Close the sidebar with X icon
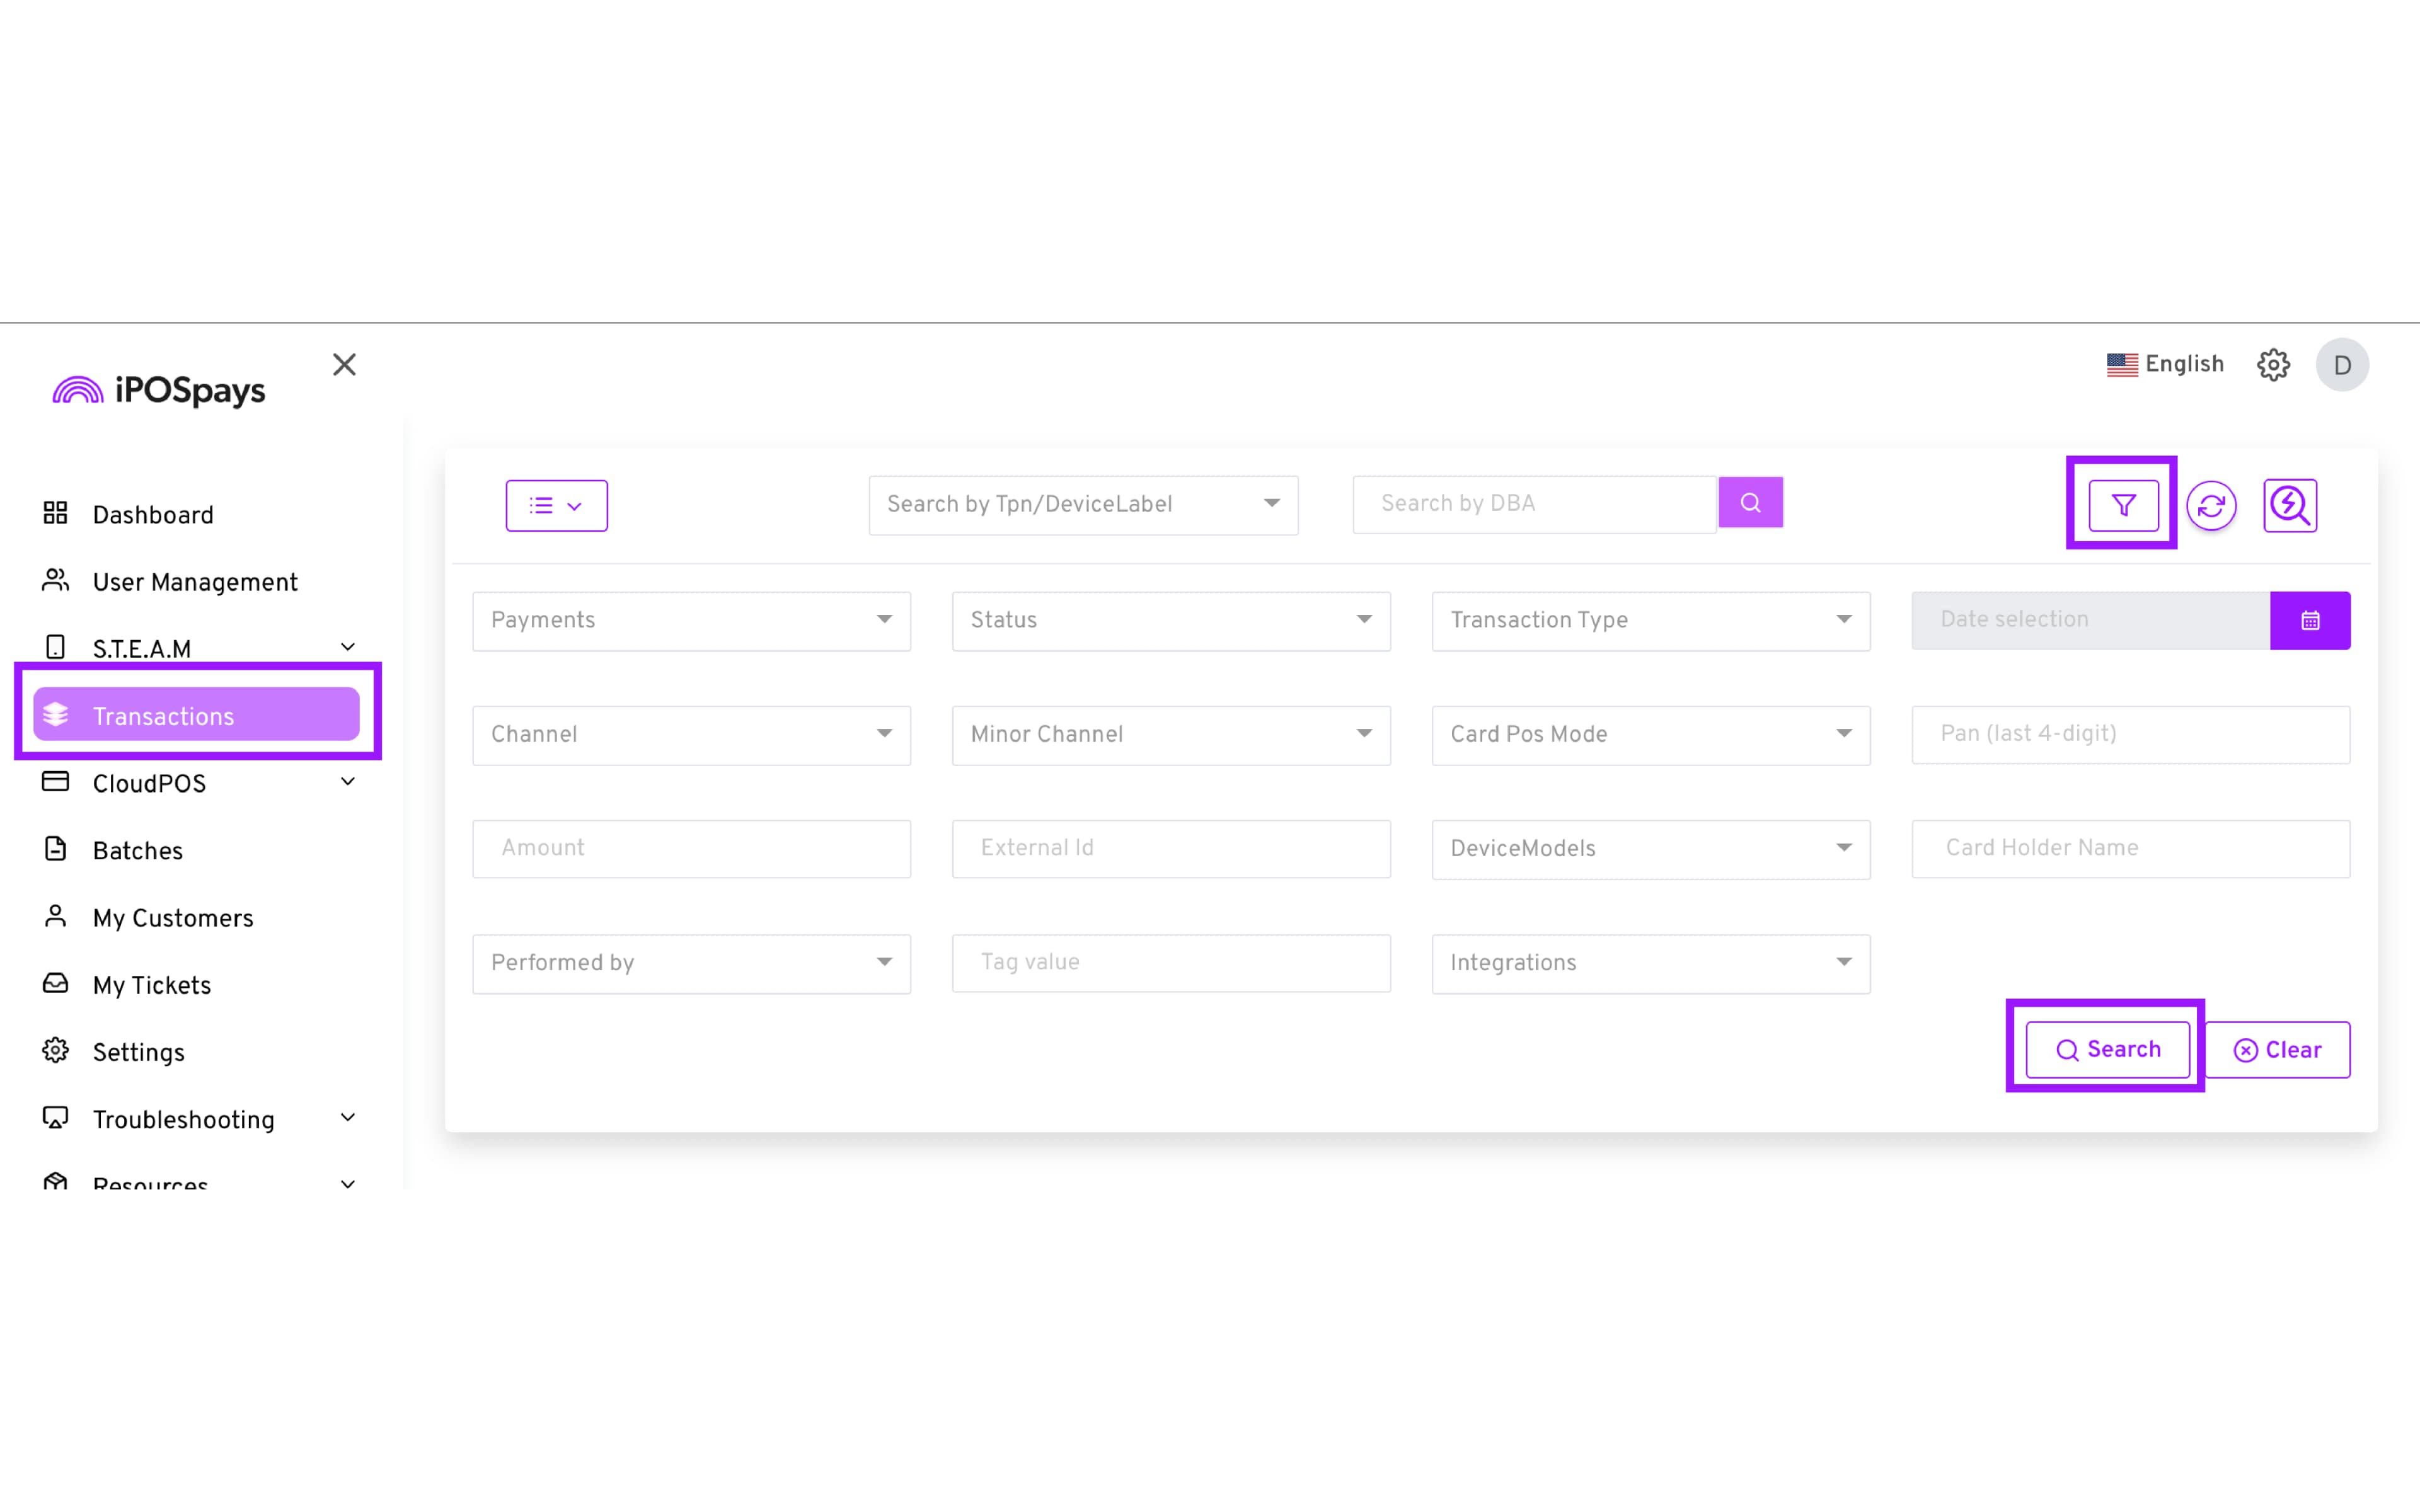This screenshot has height=1512, width=2420. 344,365
